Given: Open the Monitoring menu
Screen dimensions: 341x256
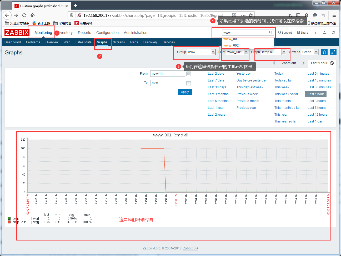Looking at the screenshot, I should tap(43, 33).
